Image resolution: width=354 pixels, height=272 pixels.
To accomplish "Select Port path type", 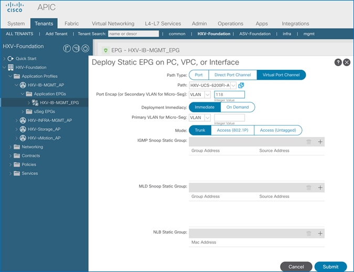I will tap(199, 75).
